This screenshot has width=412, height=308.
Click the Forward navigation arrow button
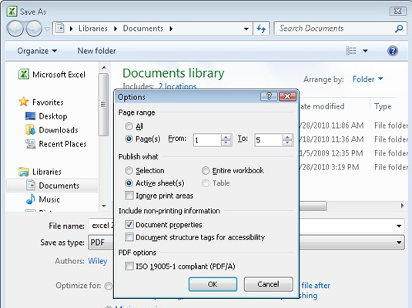point(34,28)
